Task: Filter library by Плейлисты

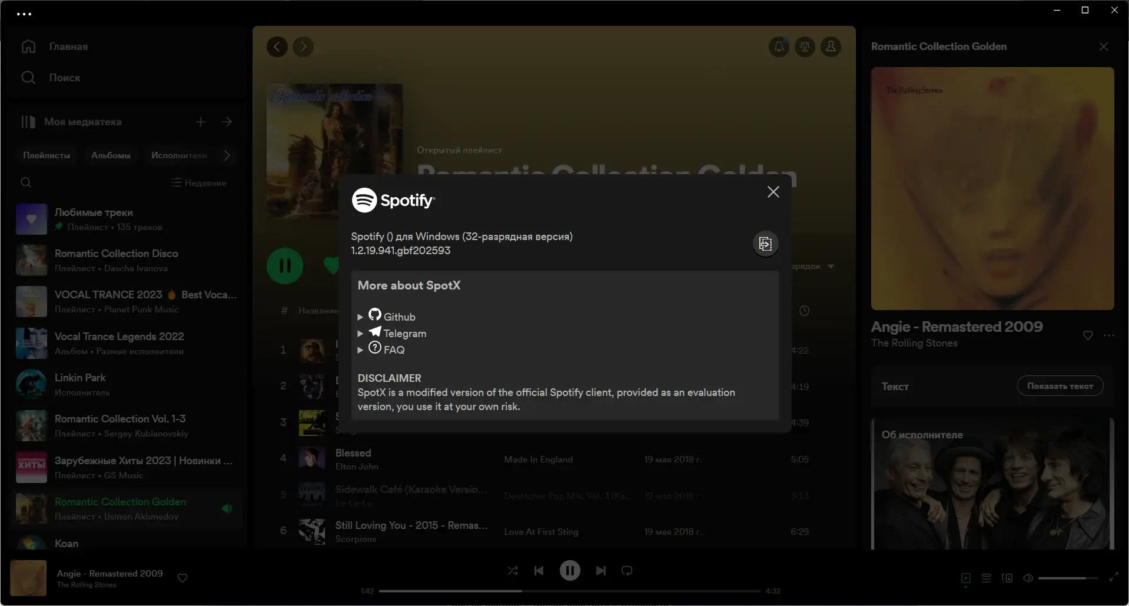Action: click(x=47, y=155)
